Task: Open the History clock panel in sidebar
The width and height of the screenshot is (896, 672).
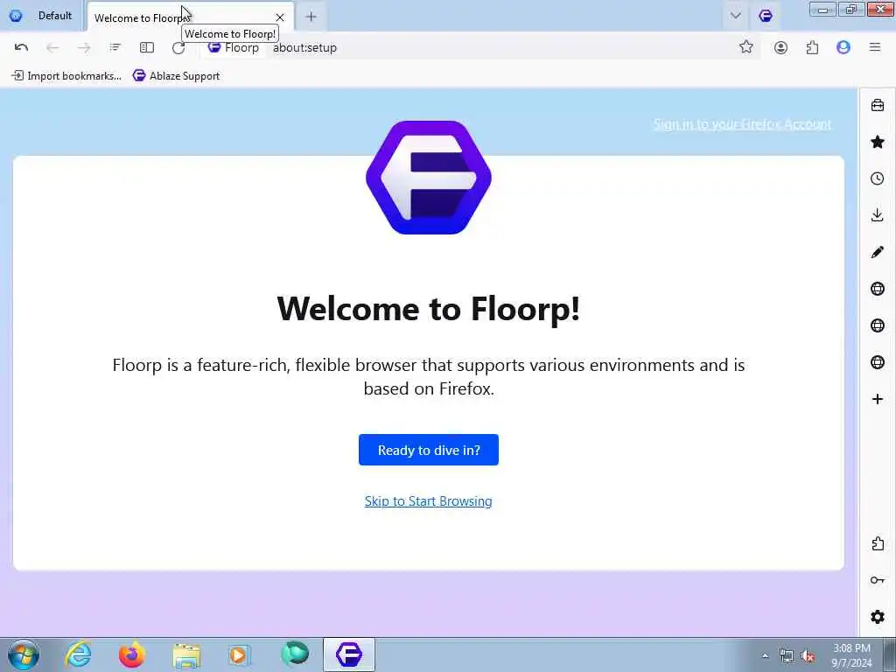Action: pyautogui.click(x=878, y=178)
